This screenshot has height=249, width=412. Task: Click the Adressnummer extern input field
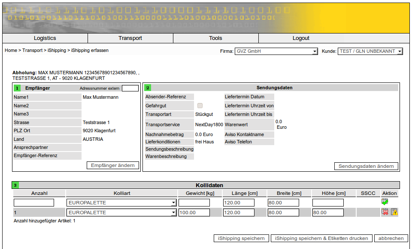pyautogui.click(x=130, y=88)
